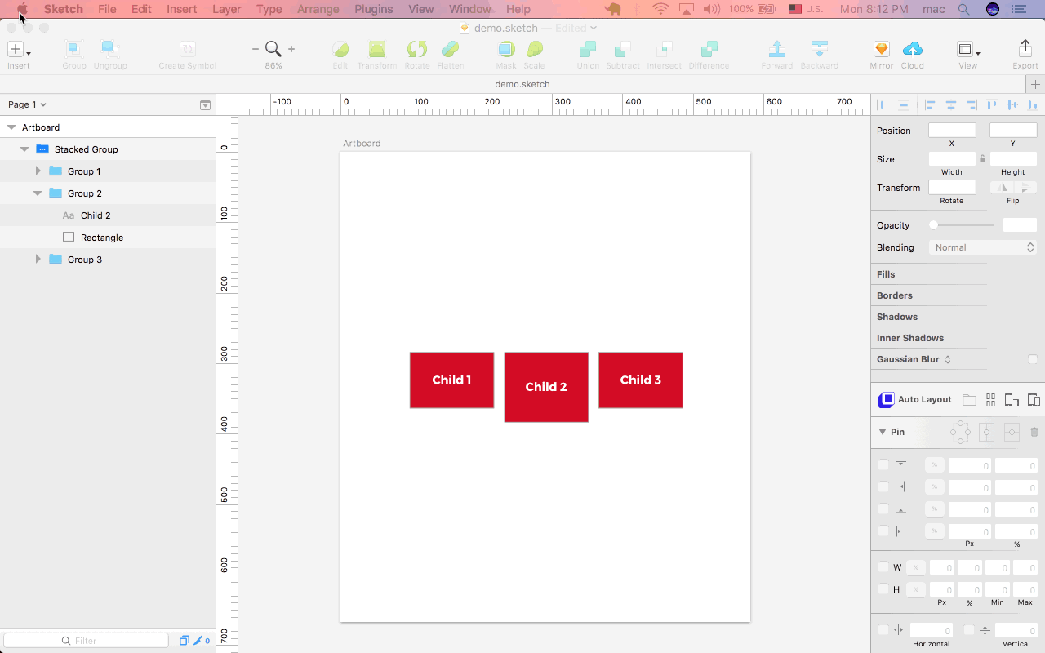The height and width of the screenshot is (653, 1045).
Task: Enable the W width constraint checkbox
Action: (883, 567)
